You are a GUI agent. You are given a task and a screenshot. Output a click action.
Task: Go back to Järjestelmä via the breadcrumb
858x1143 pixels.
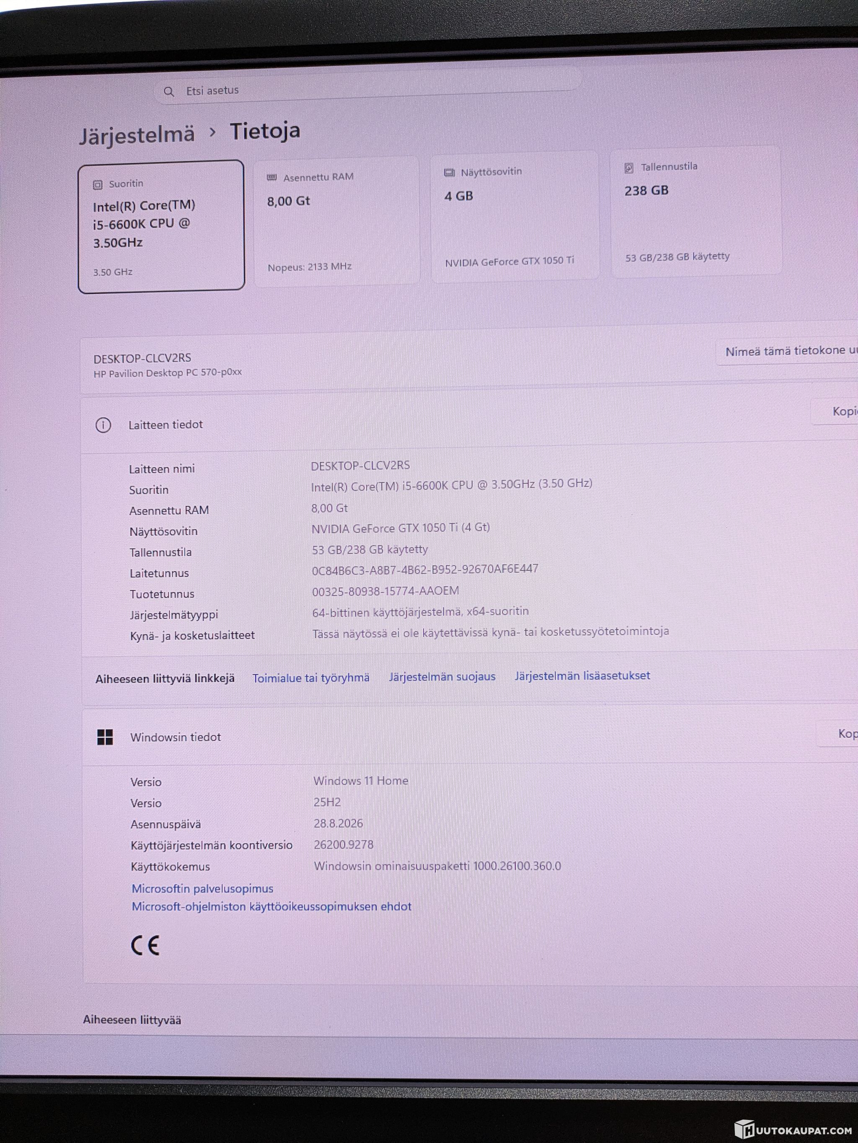click(x=137, y=135)
